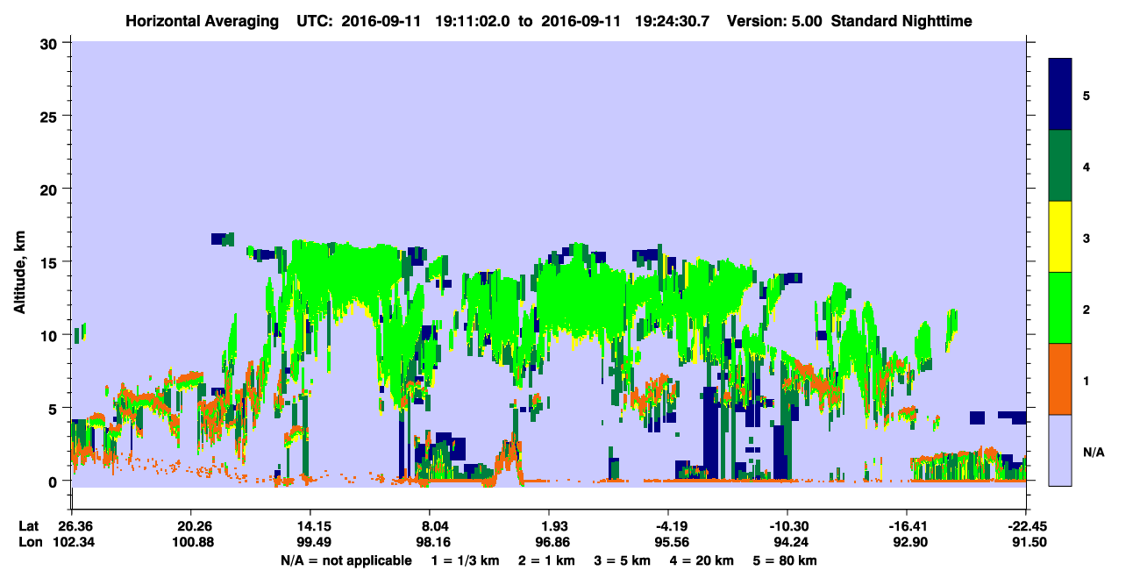Click the colorbar number label 5
The image size is (1140, 585).
1087,95
